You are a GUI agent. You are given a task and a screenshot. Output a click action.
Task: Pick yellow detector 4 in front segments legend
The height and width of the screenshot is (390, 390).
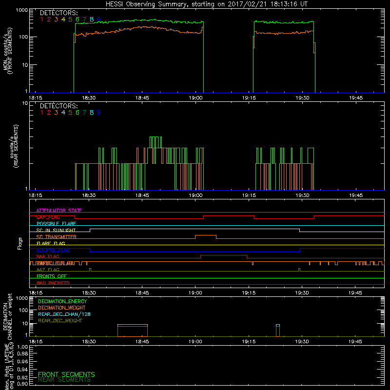click(x=63, y=19)
